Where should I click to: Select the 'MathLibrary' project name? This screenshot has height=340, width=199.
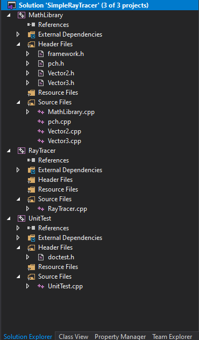coord(46,15)
